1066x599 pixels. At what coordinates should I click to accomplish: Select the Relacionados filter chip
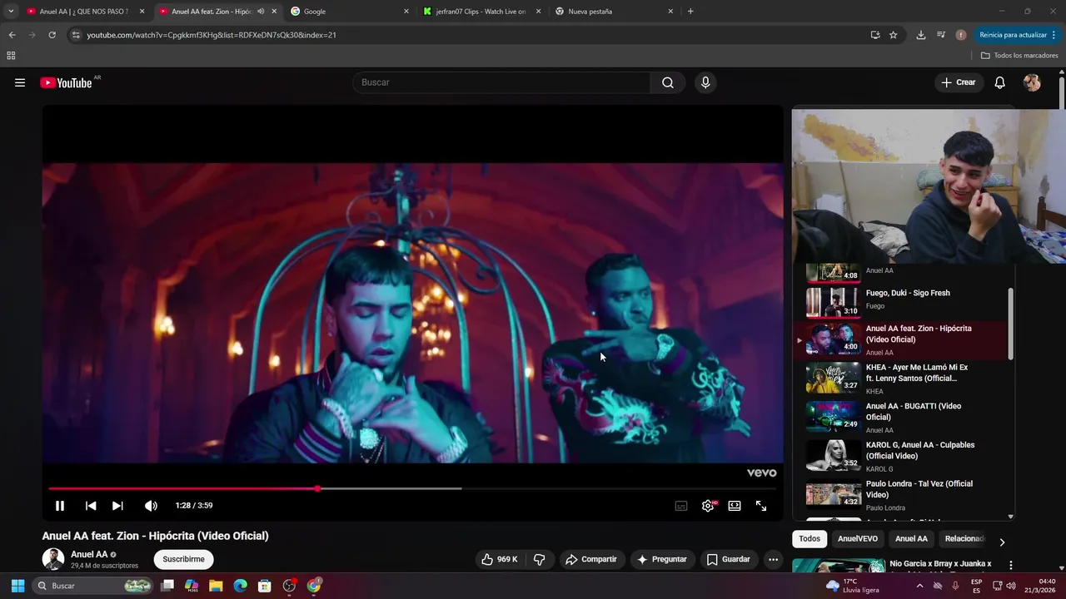click(964, 539)
